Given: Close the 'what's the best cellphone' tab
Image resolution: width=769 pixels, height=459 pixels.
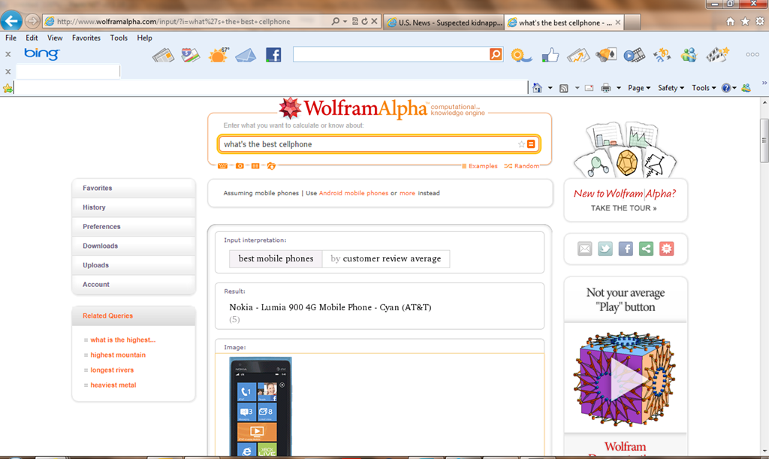Looking at the screenshot, I should [618, 23].
